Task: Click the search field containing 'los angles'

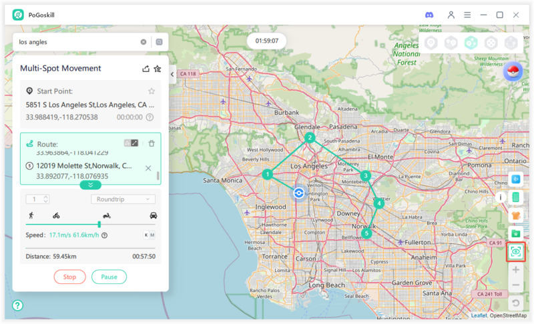Action: point(77,42)
